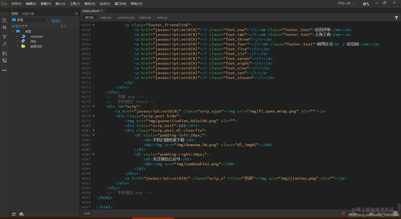This screenshot has height=219, width=401.
Task: Click the refresh icon at Files panel bottom
Action: (x=14, y=214)
